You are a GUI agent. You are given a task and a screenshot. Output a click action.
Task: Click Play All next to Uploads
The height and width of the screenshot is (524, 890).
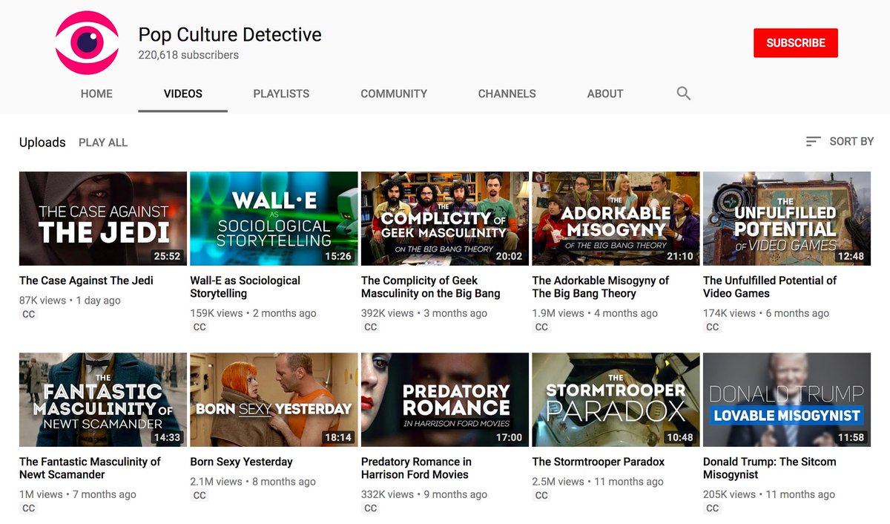(103, 143)
